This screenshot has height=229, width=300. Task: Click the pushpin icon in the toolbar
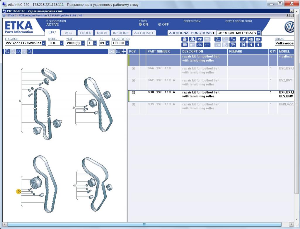(243, 39)
